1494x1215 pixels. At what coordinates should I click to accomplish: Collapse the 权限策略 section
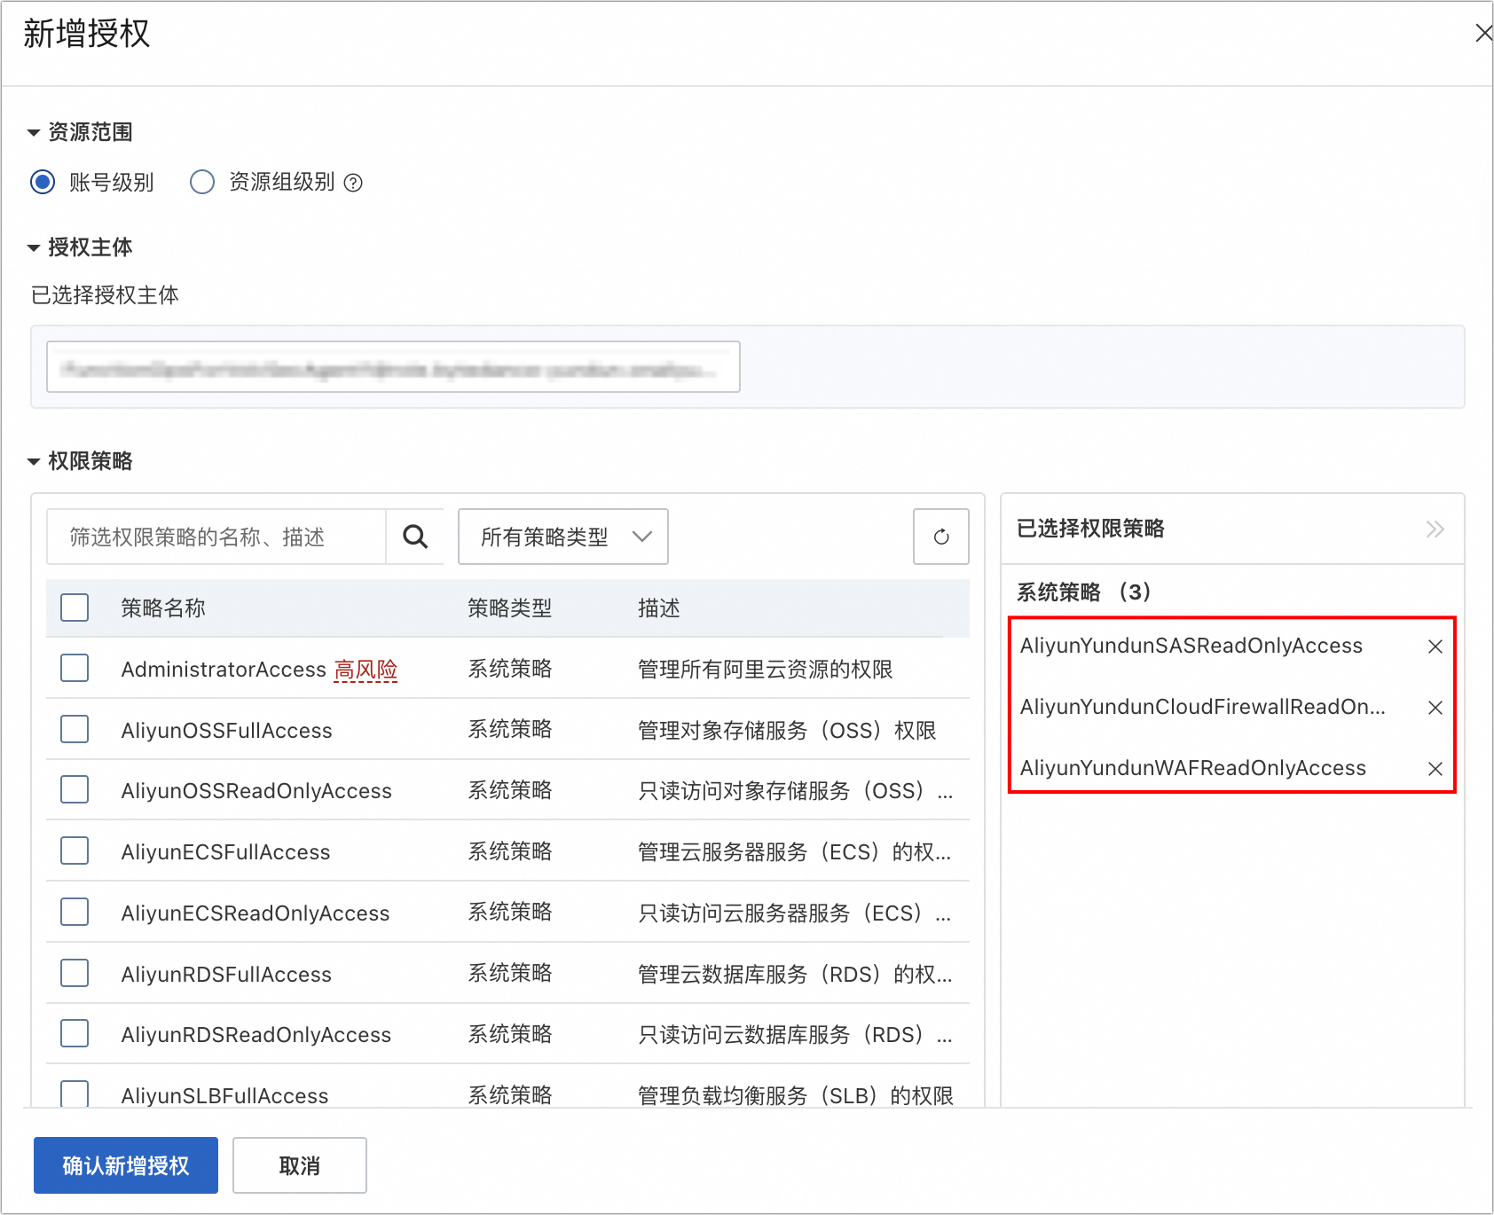pos(34,462)
